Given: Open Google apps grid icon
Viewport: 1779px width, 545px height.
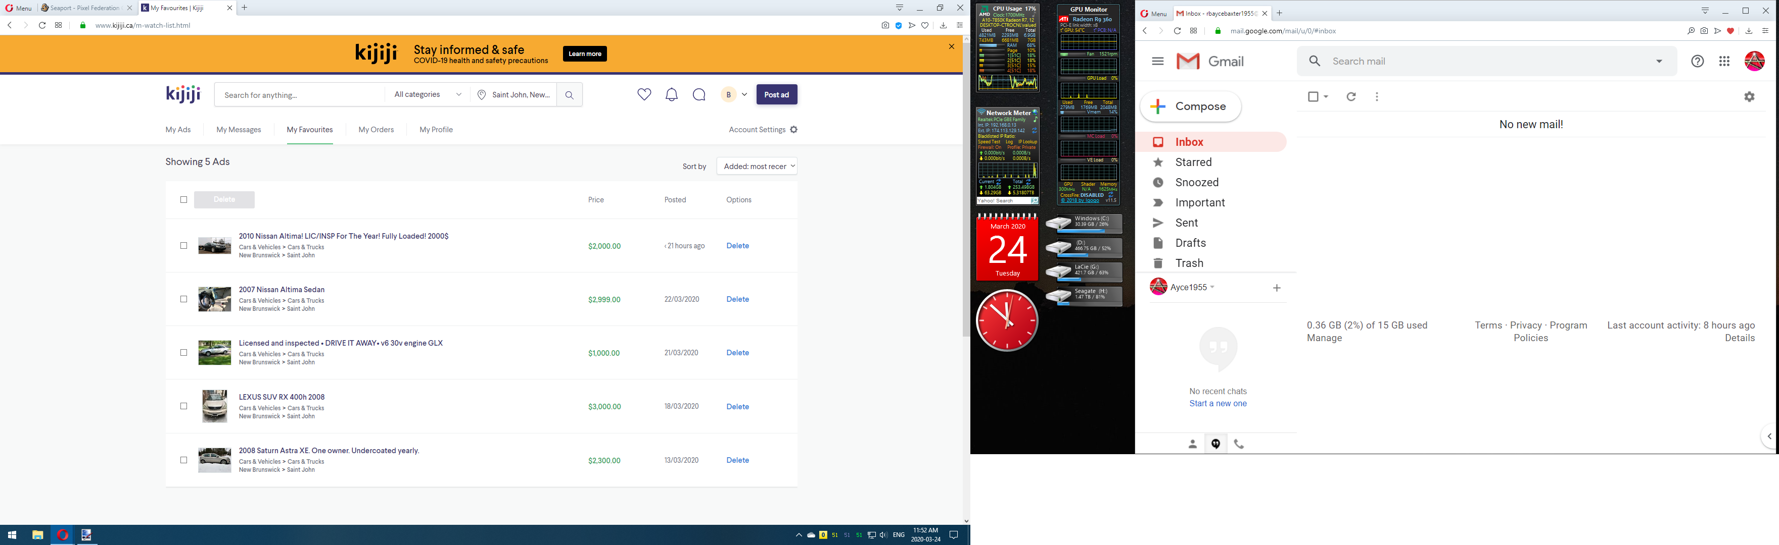Looking at the screenshot, I should click(x=1724, y=62).
